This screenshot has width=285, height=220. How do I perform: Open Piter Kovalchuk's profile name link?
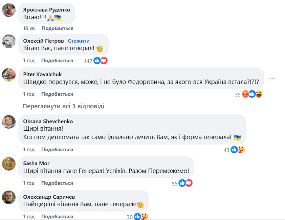pos(42,74)
